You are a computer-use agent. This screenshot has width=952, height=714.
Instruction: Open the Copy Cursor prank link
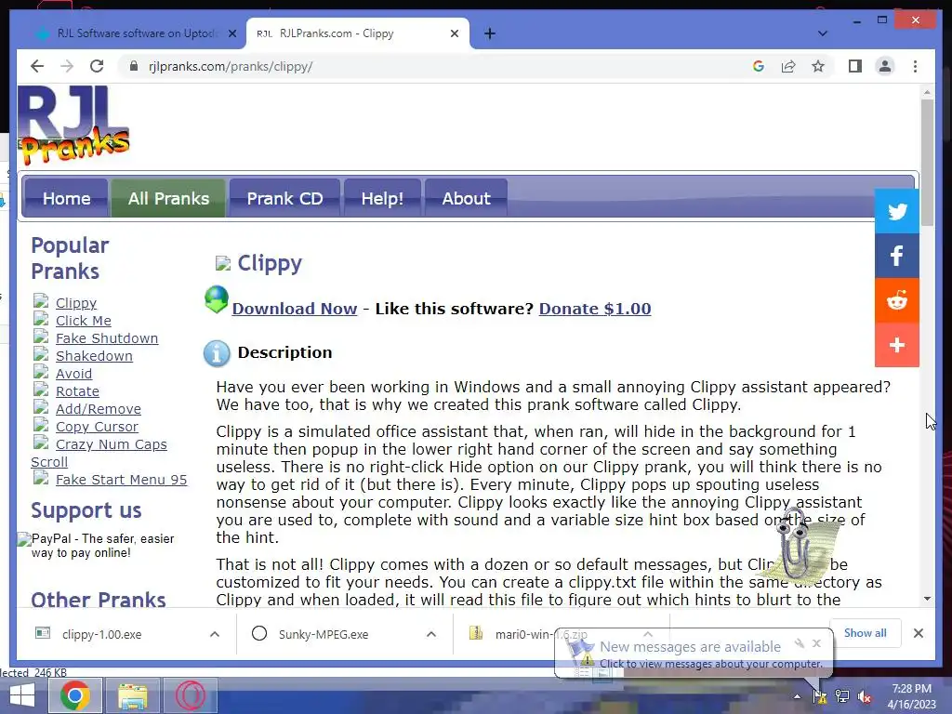click(x=97, y=427)
